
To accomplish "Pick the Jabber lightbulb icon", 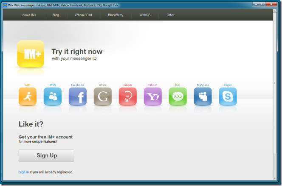I will (x=128, y=96).
